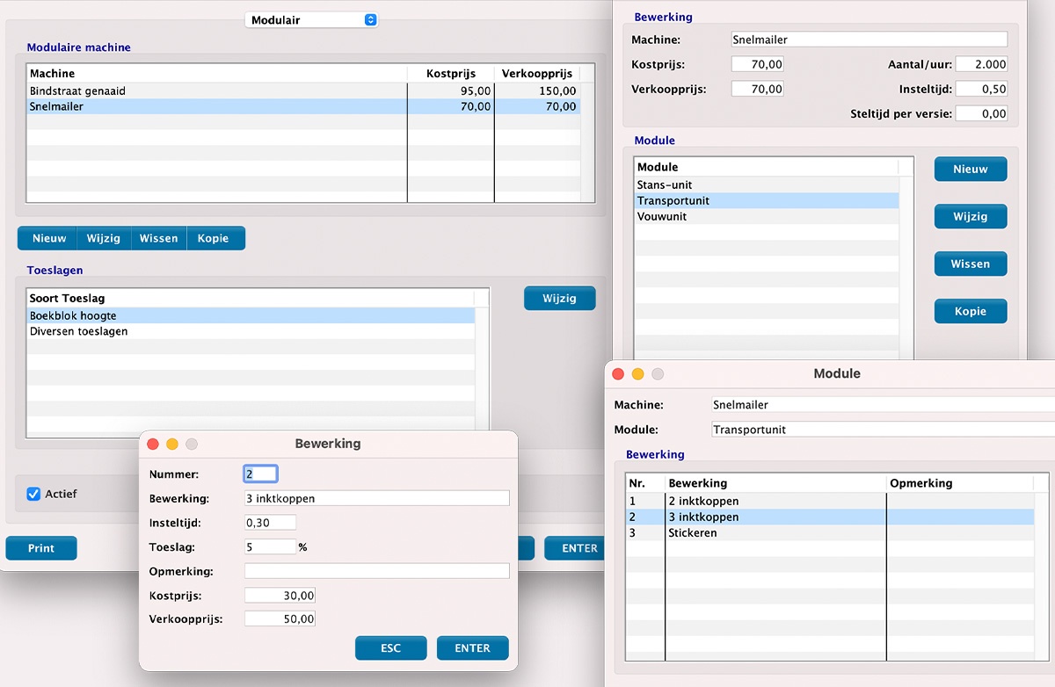Close the Module window with red button

(x=618, y=374)
